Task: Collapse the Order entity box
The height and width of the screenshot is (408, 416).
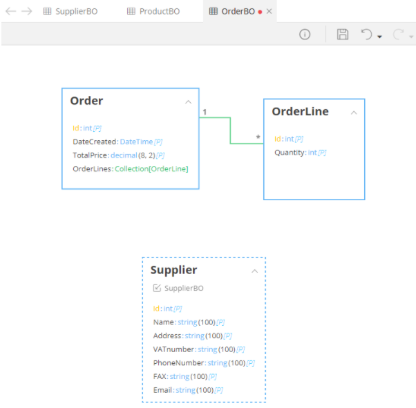Action: pyautogui.click(x=188, y=102)
